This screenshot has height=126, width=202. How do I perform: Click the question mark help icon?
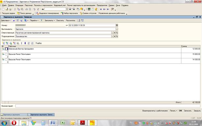point(41,21)
